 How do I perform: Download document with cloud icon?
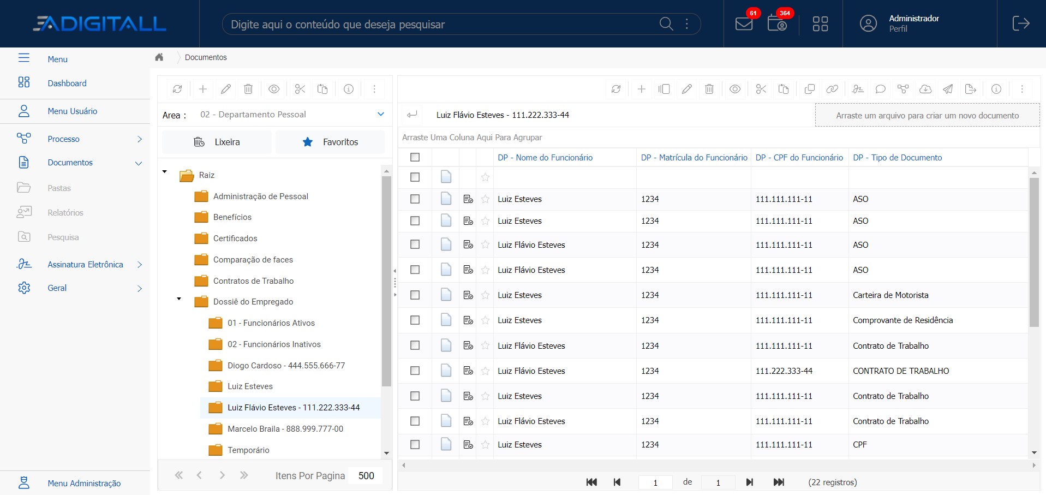925,89
